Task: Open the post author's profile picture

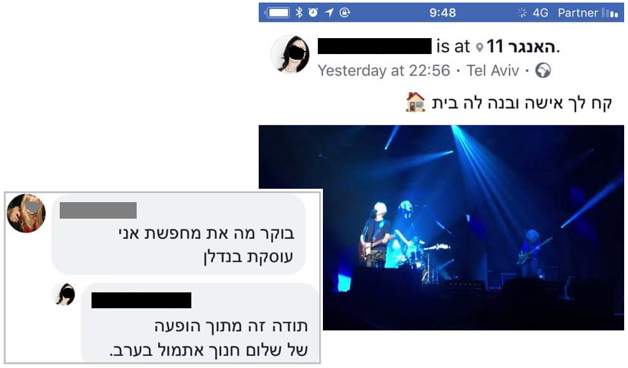Action: [290, 54]
